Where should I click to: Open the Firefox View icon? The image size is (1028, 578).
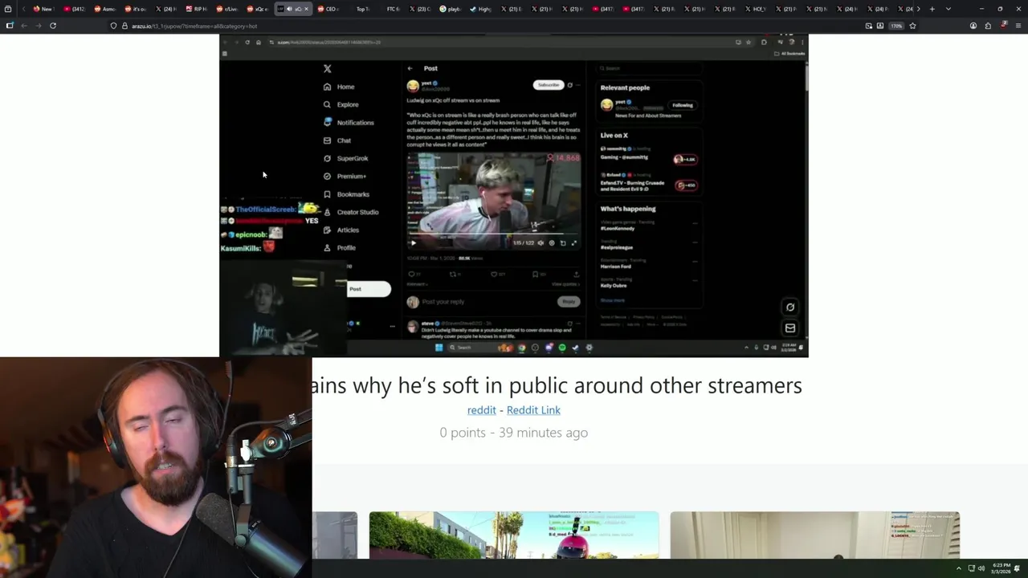click(x=10, y=9)
